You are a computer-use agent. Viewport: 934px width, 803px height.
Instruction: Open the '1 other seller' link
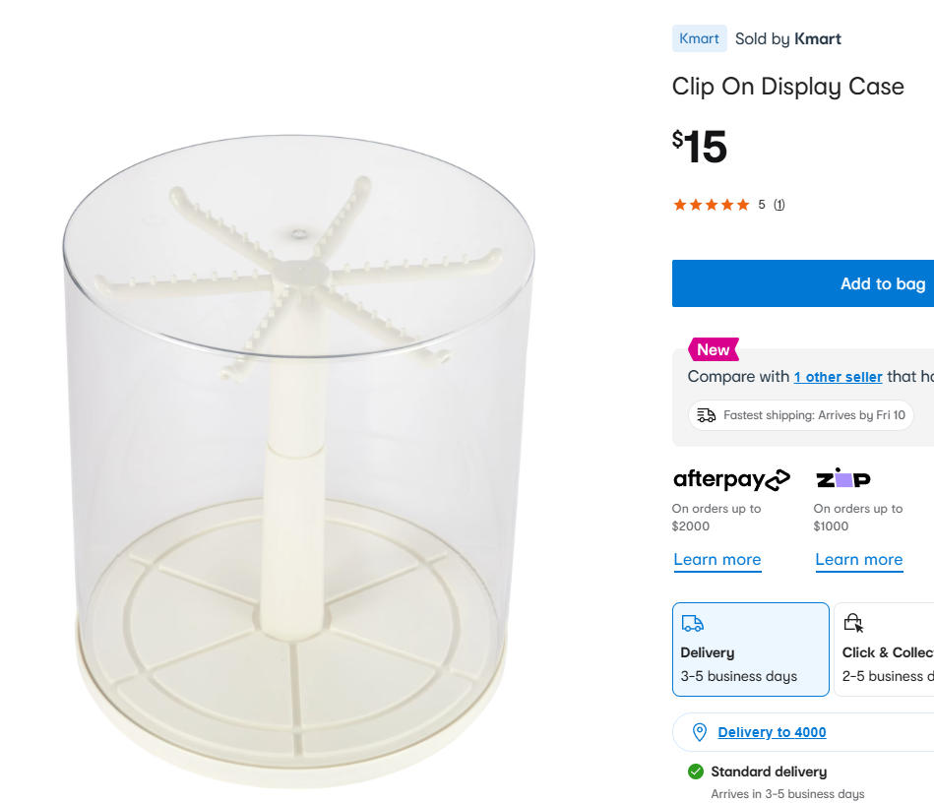point(838,377)
